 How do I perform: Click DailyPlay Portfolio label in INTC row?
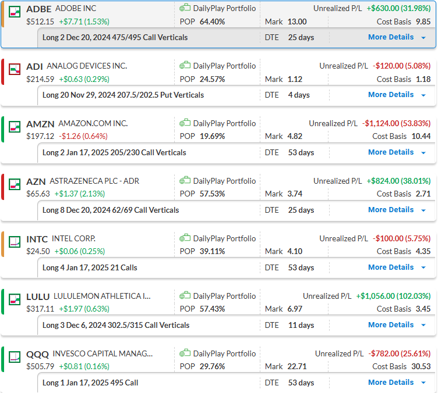click(224, 238)
